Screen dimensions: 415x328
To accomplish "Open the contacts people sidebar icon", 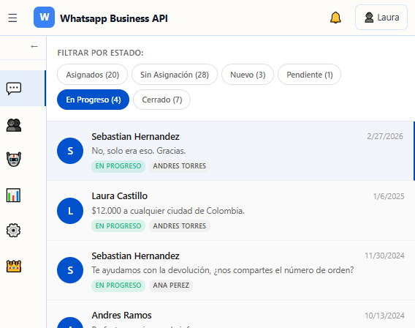I will coord(14,125).
